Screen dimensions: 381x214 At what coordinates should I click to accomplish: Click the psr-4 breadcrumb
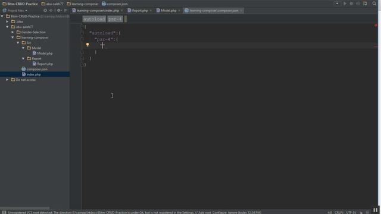click(x=115, y=19)
